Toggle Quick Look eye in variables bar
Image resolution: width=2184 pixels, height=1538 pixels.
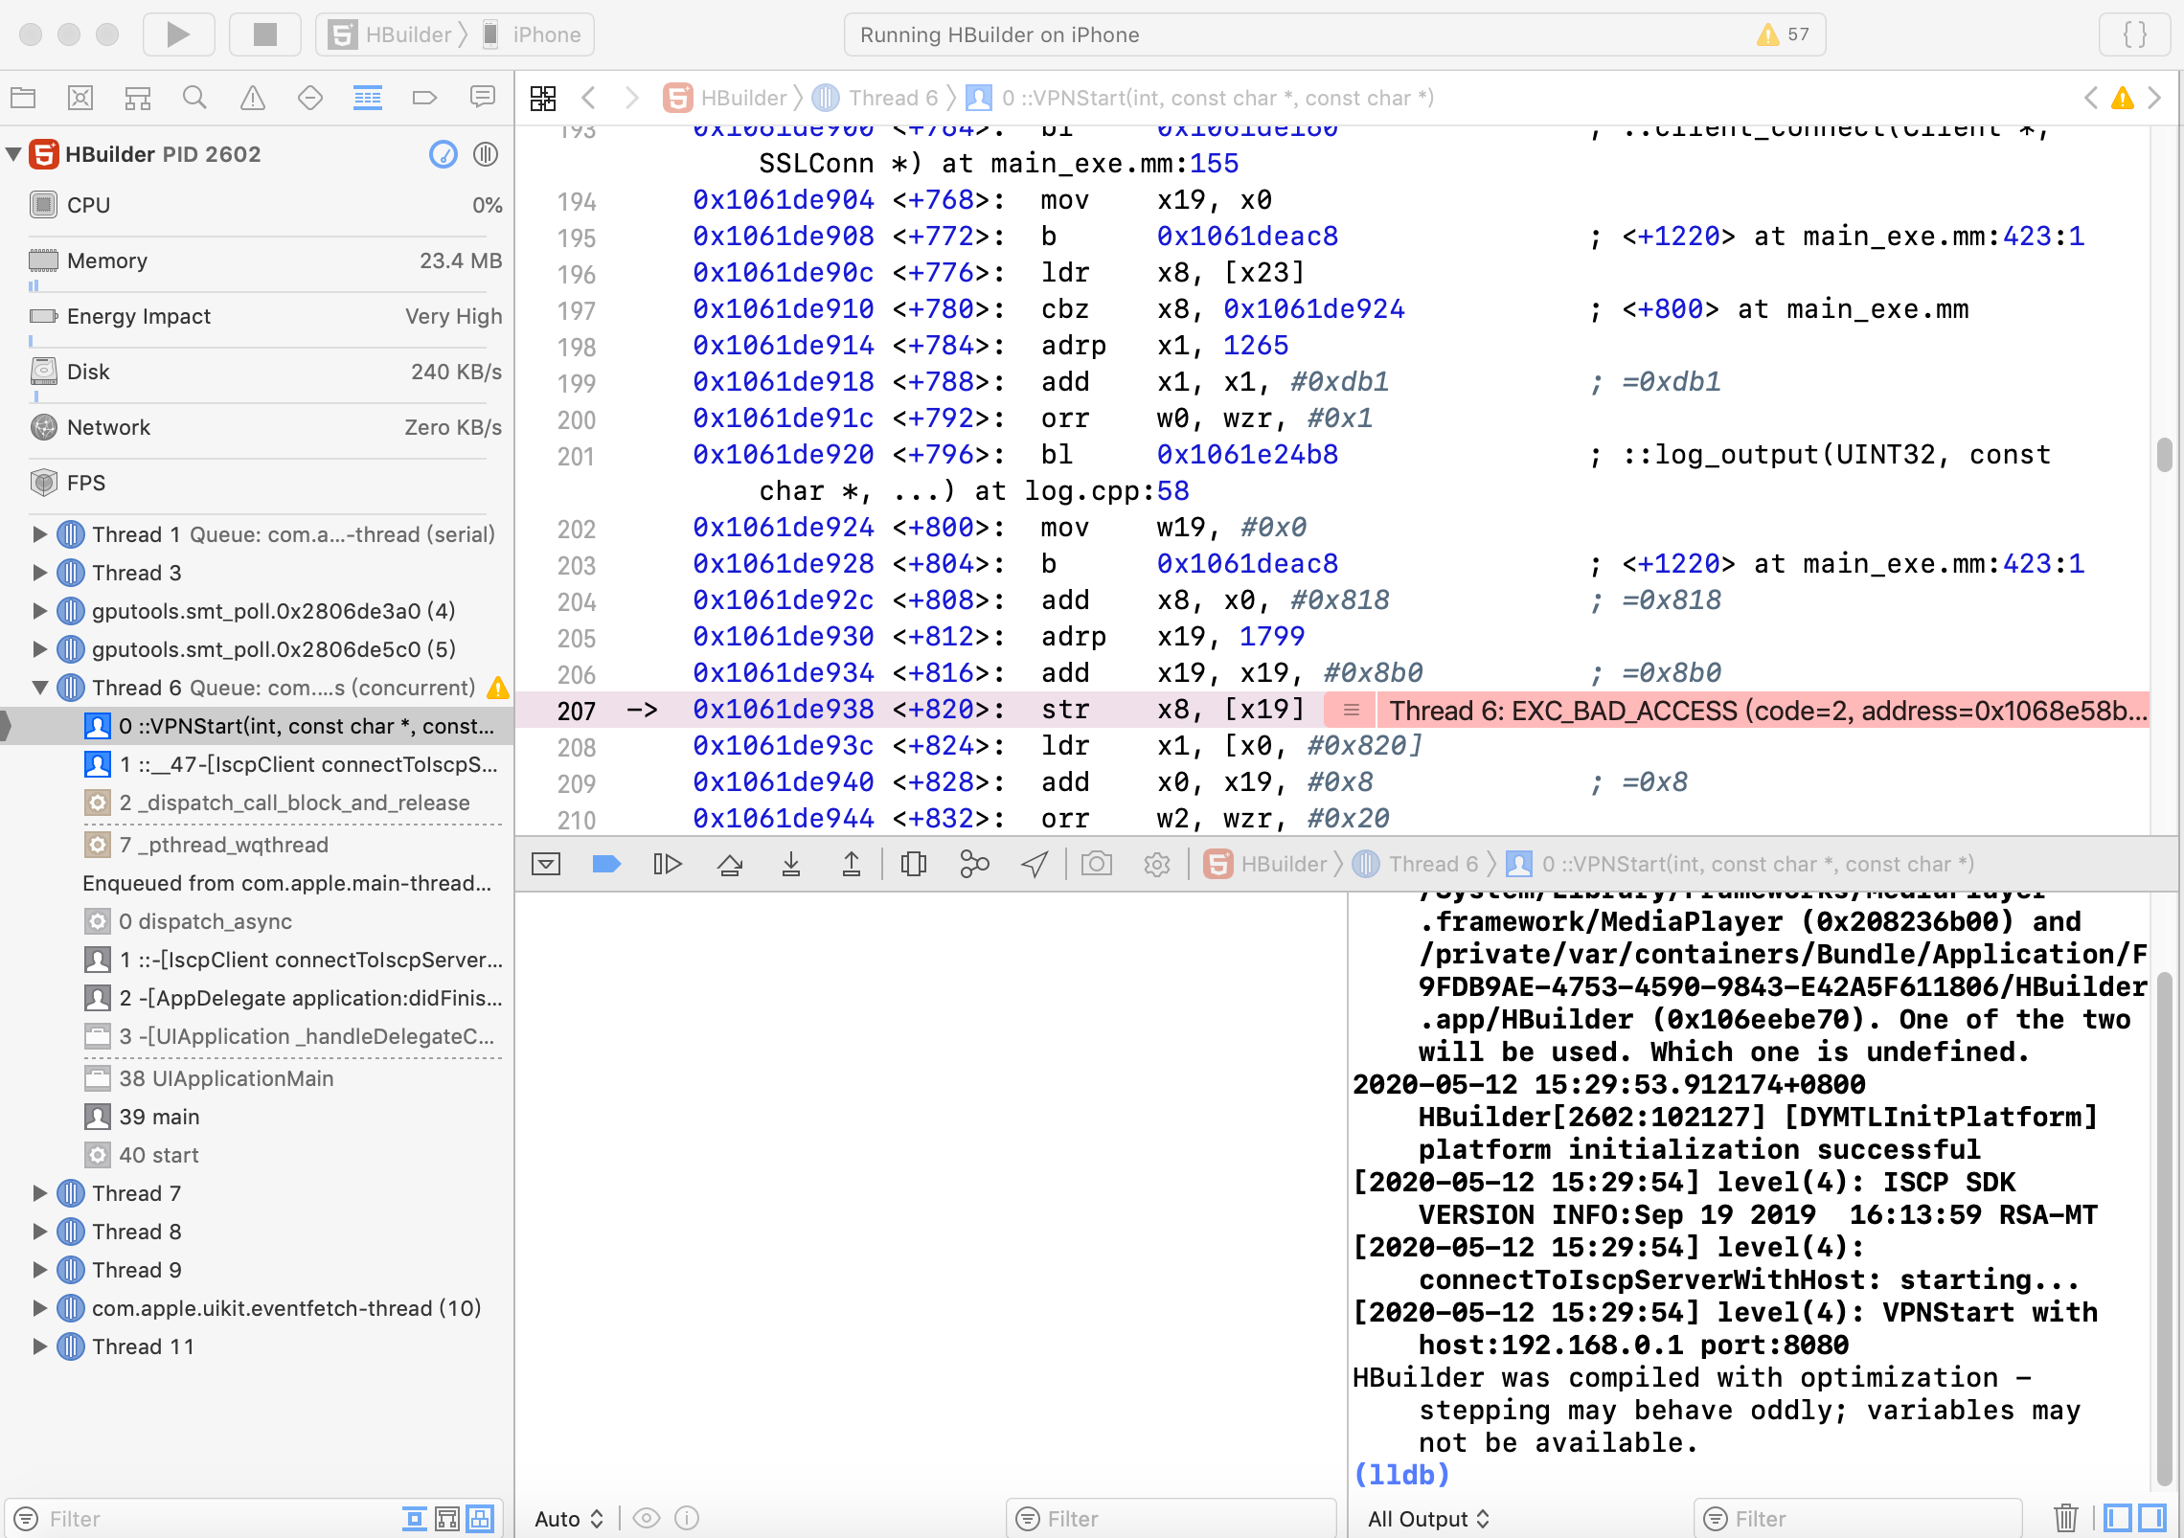[x=647, y=1518]
